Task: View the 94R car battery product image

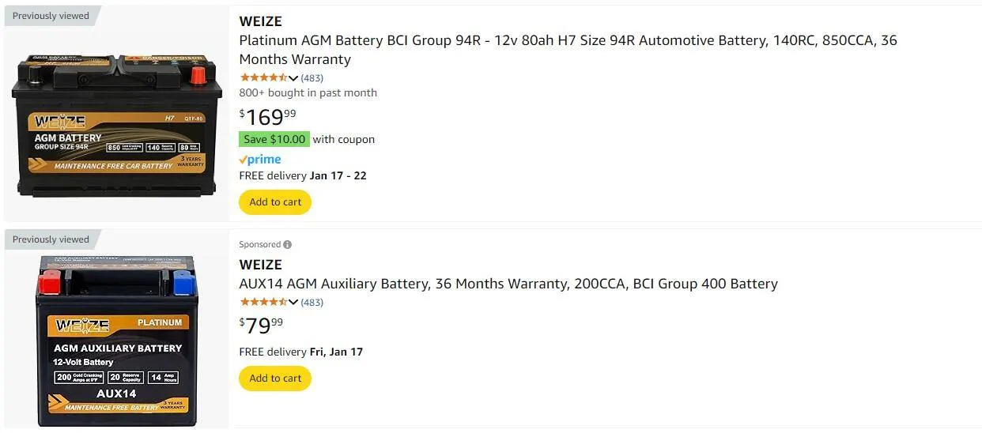Action: pyautogui.click(x=115, y=125)
